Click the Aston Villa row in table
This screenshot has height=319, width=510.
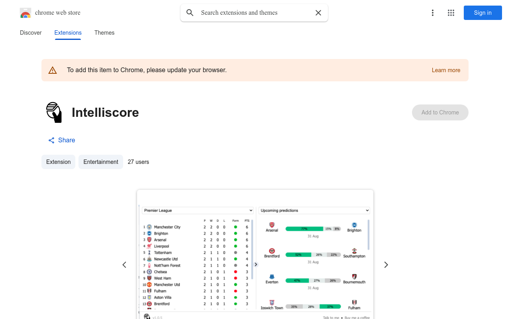pyautogui.click(x=196, y=297)
